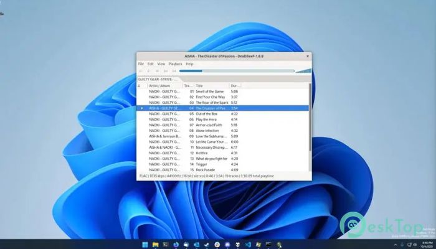Click the Tra... track number column header
Screen dimensions: 436x249
189,86
